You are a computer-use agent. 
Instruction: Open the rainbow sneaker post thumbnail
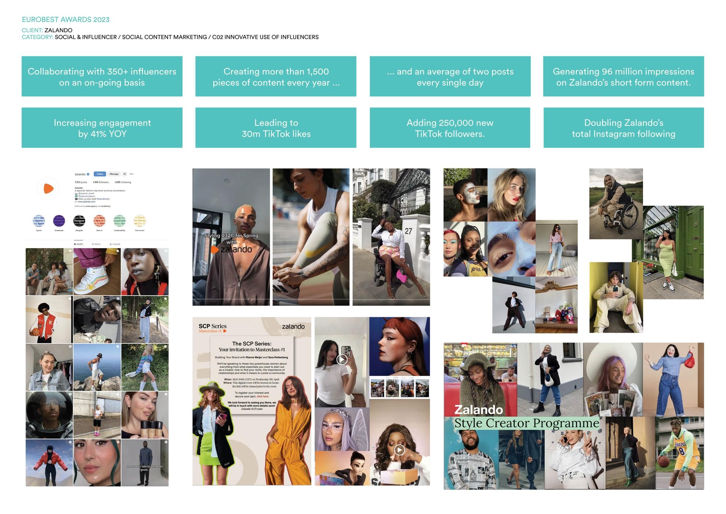97,272
